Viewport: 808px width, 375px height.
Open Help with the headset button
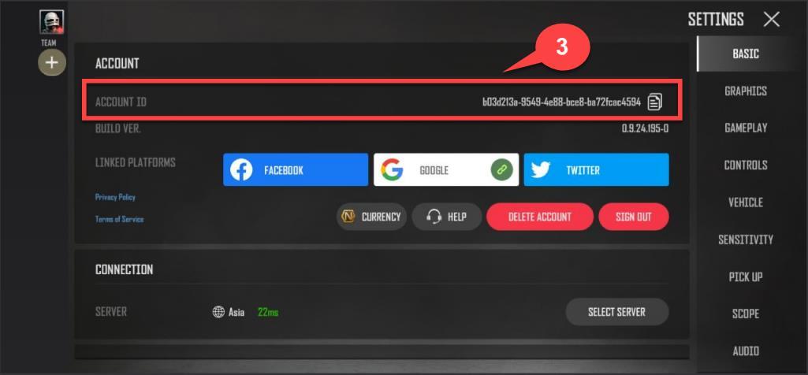tap(446, 217)
